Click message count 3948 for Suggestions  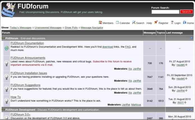click(x=150, y=89)
